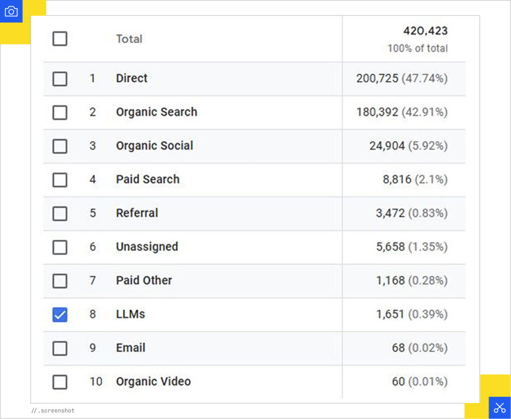Check the Paid Search checkbox
511x419 pixels.
coord(60,180)
